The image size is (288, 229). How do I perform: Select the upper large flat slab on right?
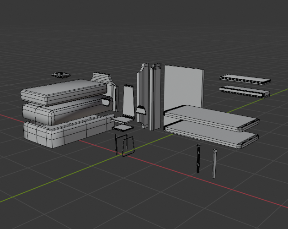pos(211,118)
